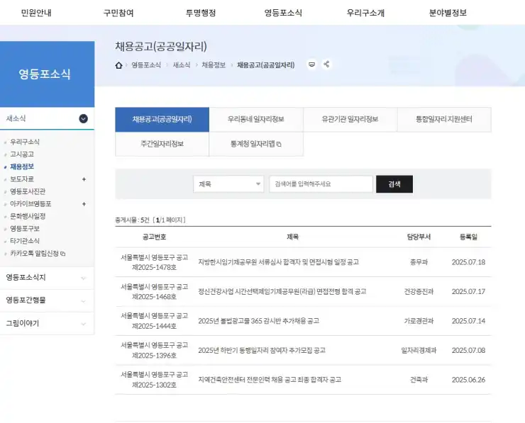Click the 공고번호 column header

[x=155, y=237]
